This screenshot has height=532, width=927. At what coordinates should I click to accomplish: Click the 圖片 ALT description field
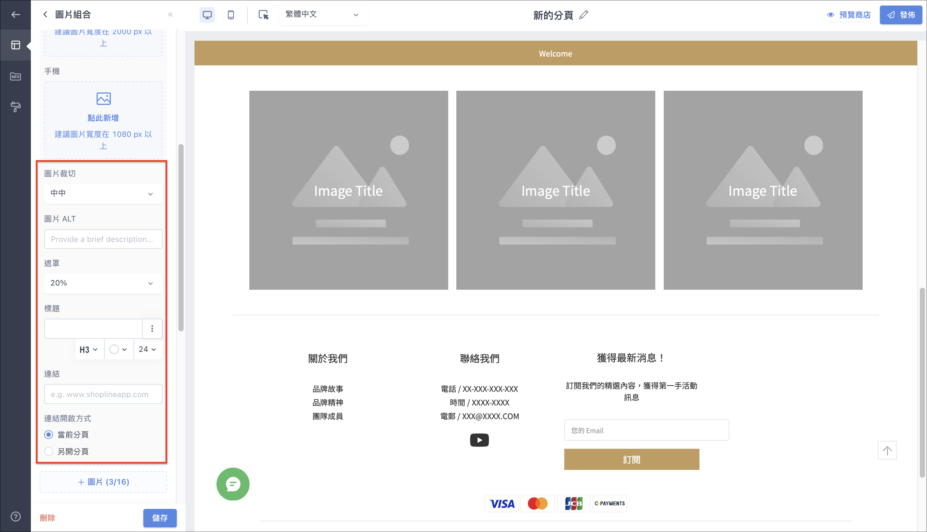(x=103, y=239)
